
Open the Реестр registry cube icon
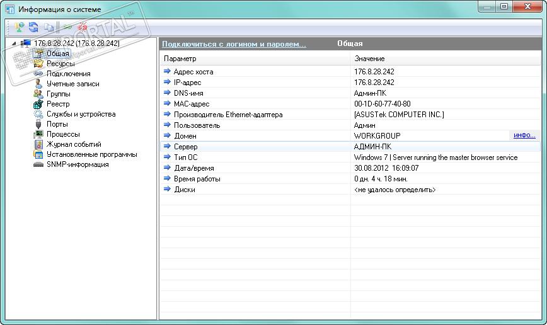pos(38,104)
